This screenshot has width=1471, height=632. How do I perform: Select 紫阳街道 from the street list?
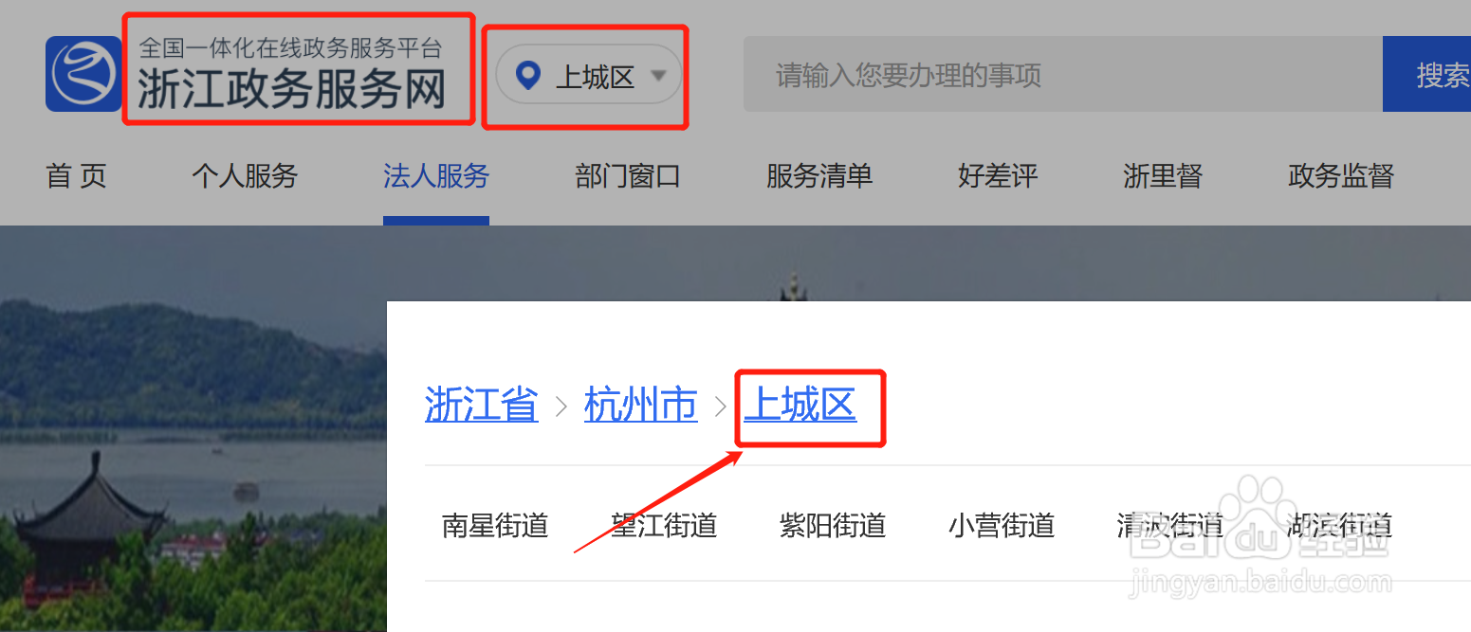pos(833,525)
